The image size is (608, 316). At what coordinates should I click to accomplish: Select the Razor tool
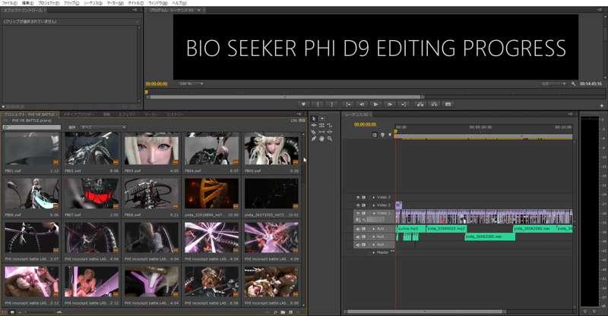click(314, 132)
